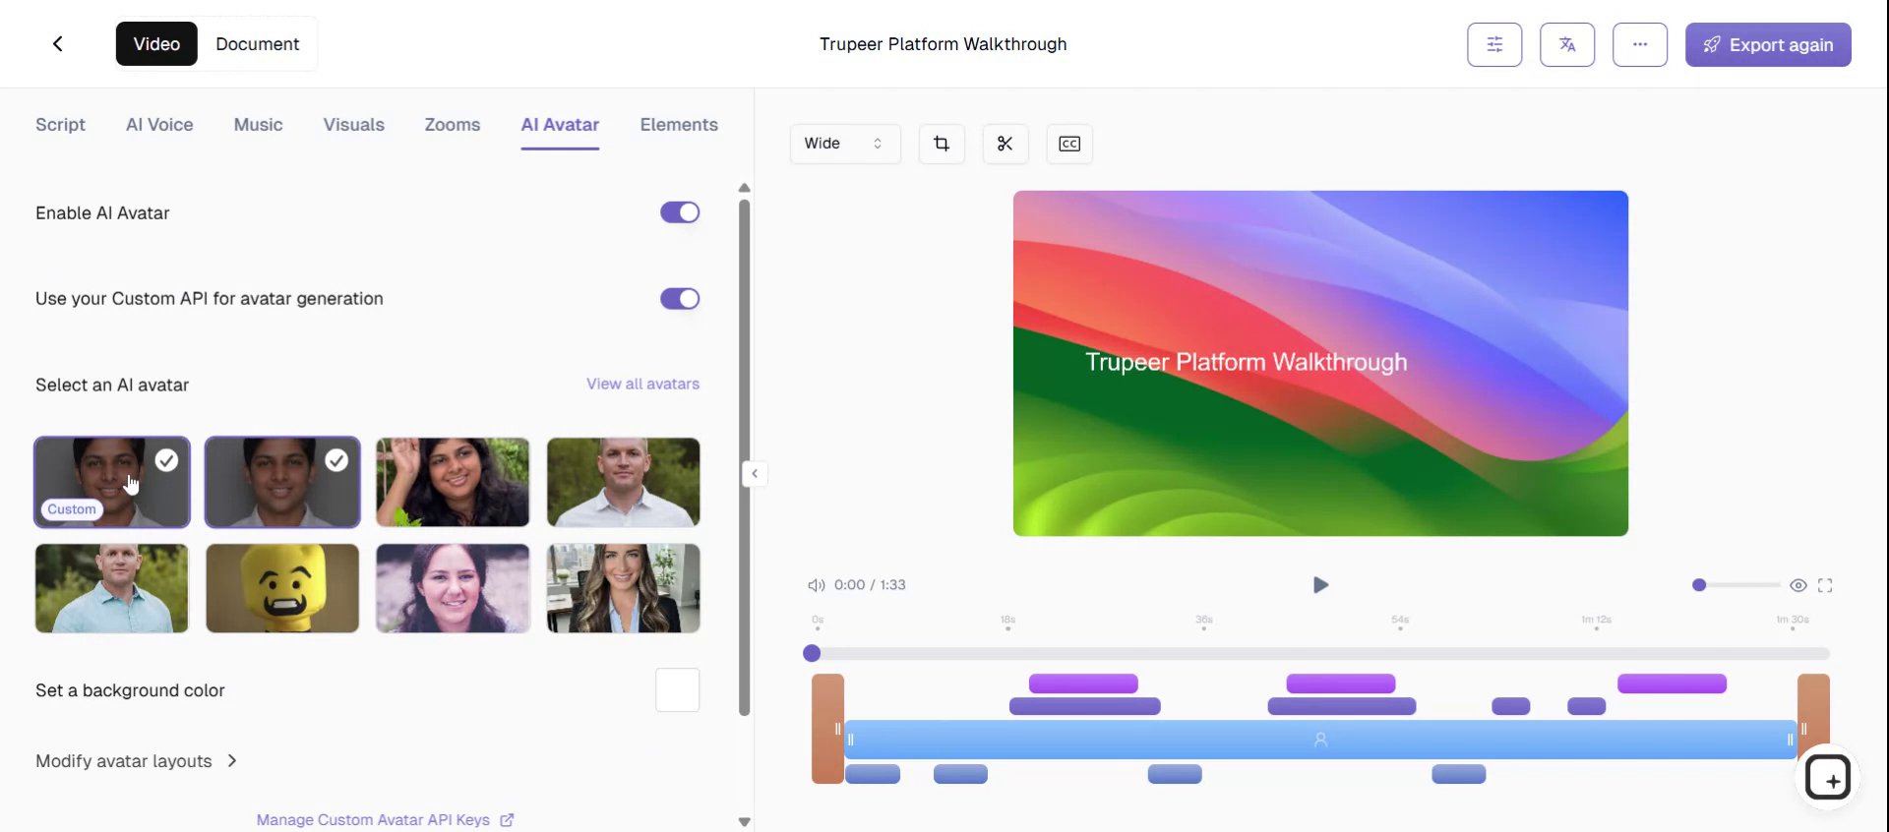This screenshot has width=1889, height=832.
Task: Toggle timeline visibility eye icon
Action: click(x=1798, y=585)
